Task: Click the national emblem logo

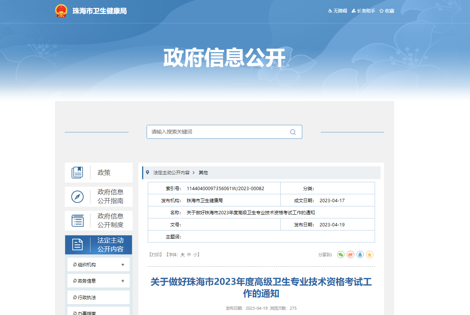Action: [61, 11]
